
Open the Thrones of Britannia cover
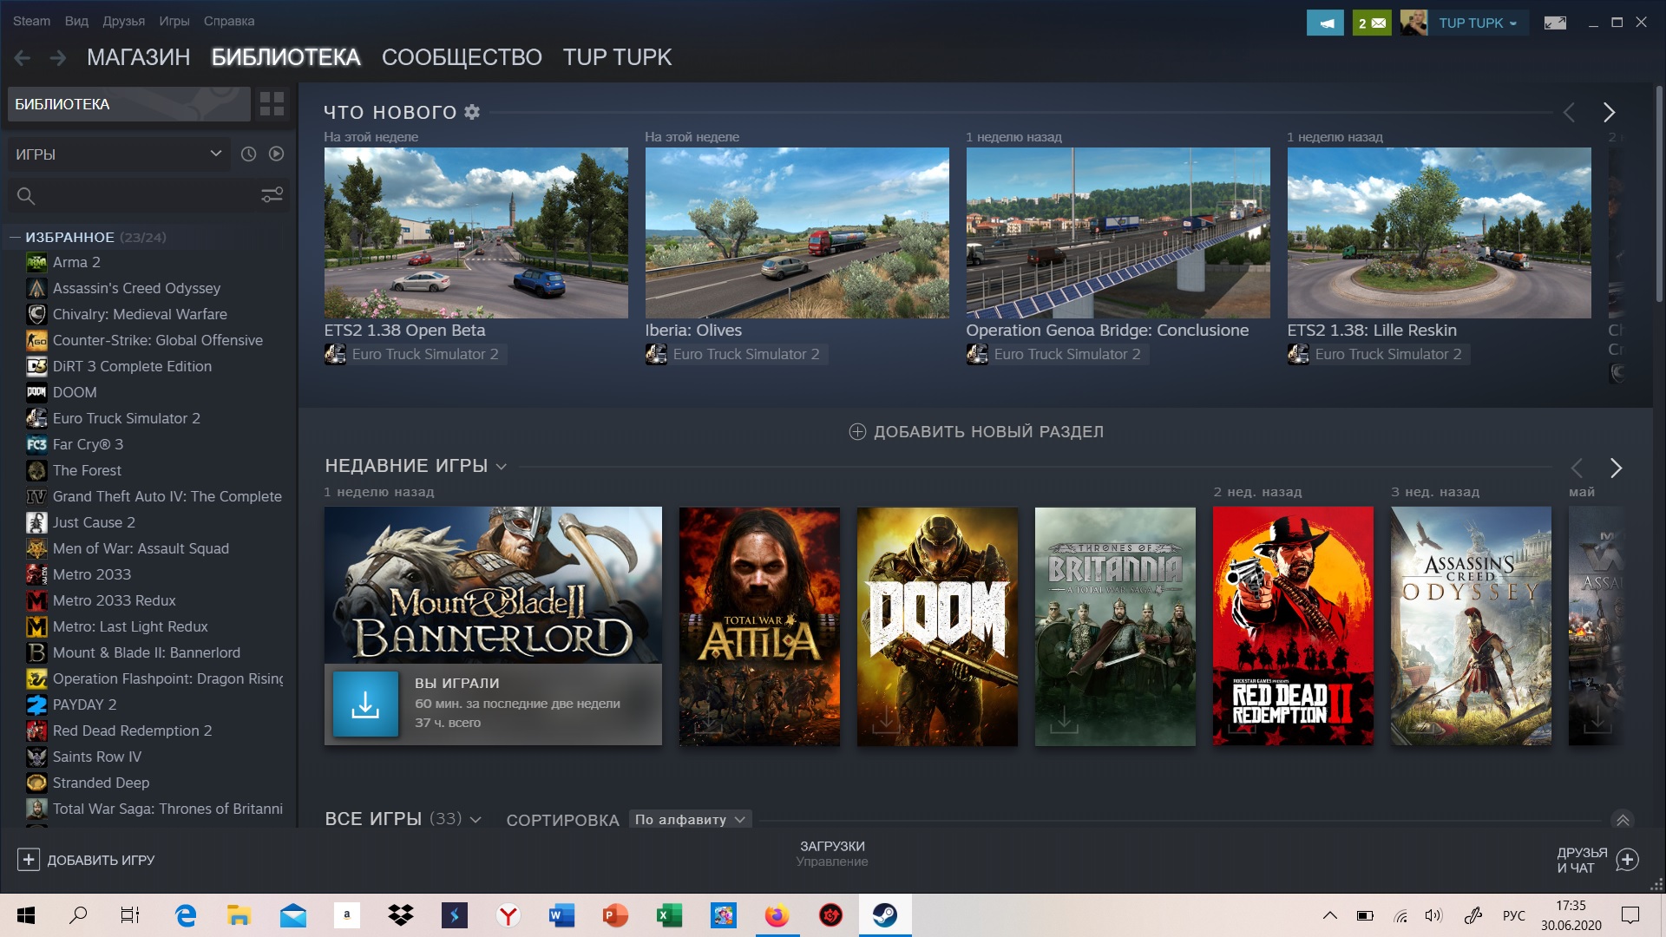point(1115,626)
